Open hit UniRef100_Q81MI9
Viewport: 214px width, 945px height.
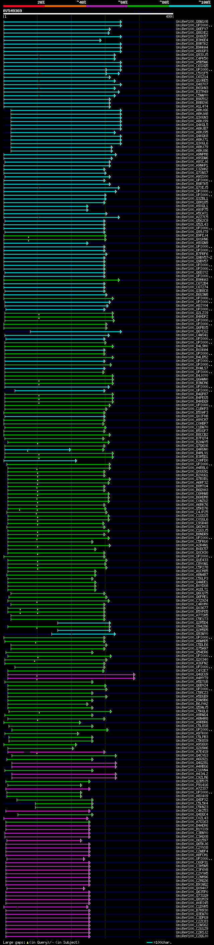tap(192, 899)
